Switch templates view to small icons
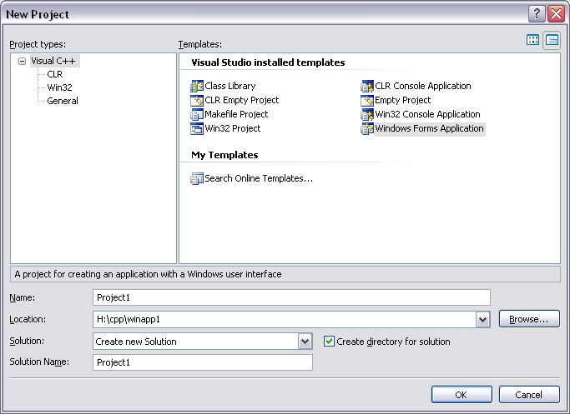The width and height of the screenshot is (570, 414). (x=552, y=40)
